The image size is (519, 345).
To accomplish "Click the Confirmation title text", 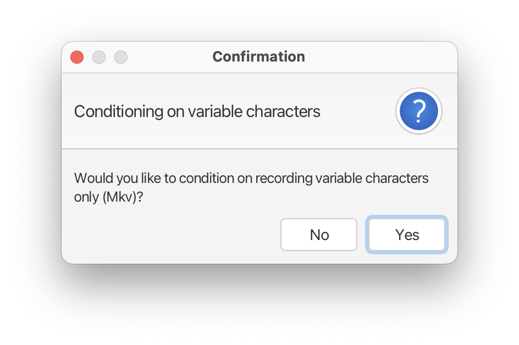I will (x=258, y=57).
